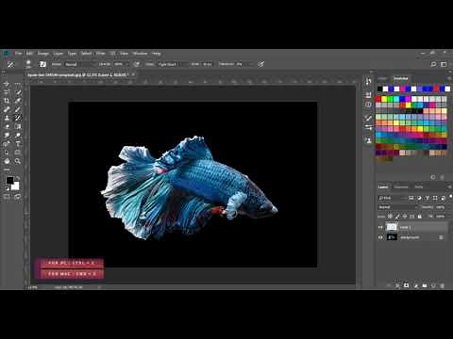Open the Filter menu

pyautogui.click(x=101, y=54)
